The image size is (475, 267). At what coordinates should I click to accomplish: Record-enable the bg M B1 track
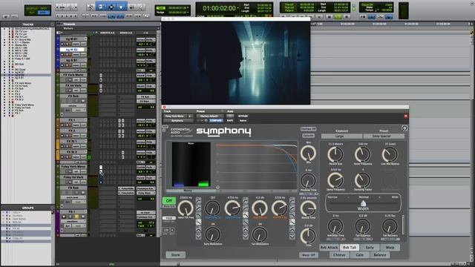coord(63,44)
